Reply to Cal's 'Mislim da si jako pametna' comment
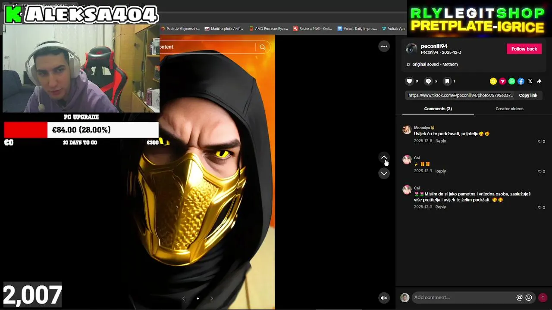The height and width of the screenshot is (310, 552). [441, 207]
